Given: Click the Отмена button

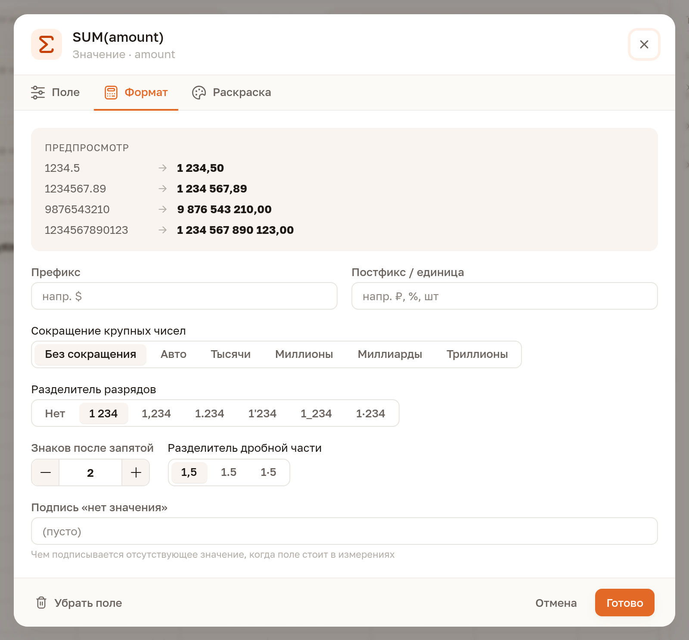Looking at the screenshot, I should click(x=556, y=603).
